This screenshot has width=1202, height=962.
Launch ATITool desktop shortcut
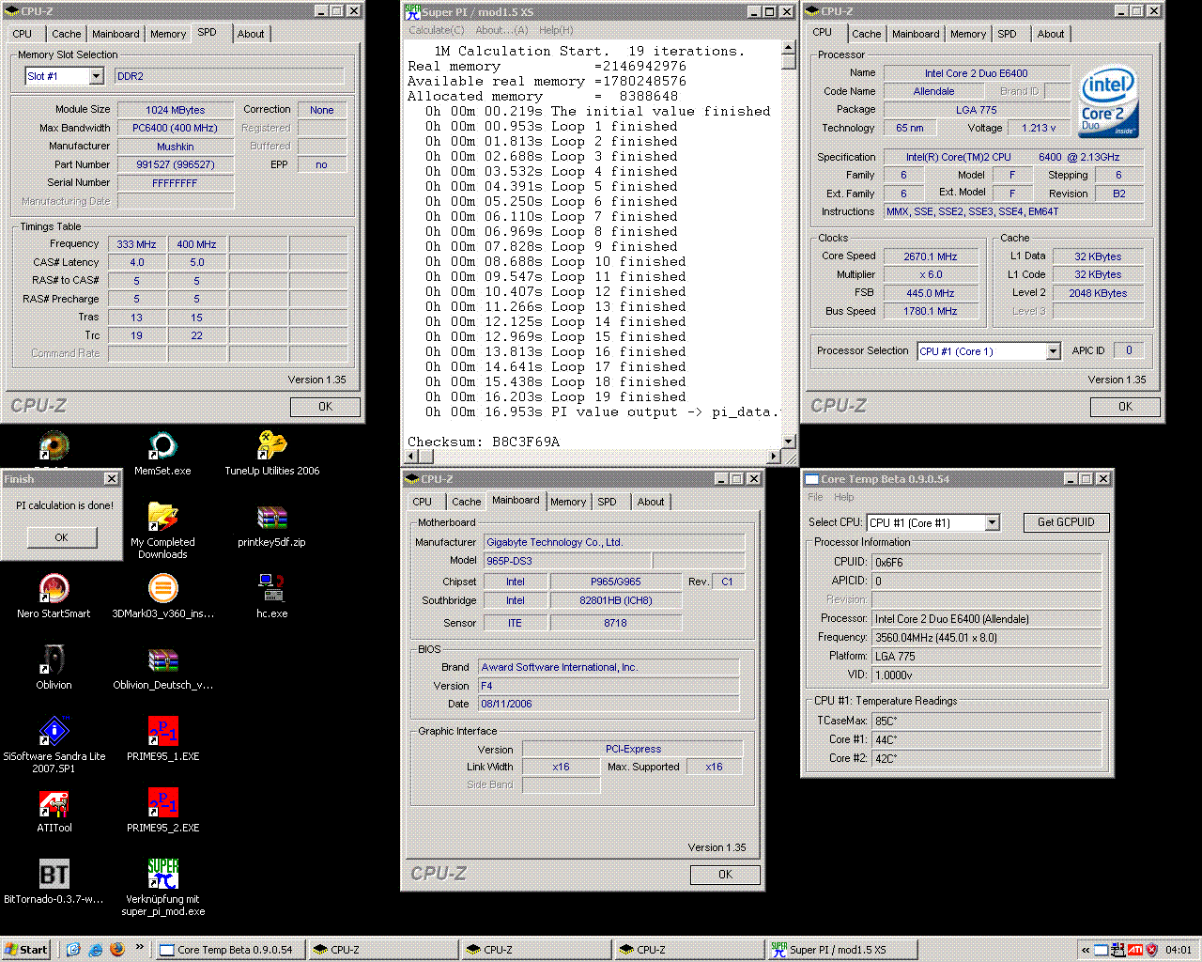[54, 811]
